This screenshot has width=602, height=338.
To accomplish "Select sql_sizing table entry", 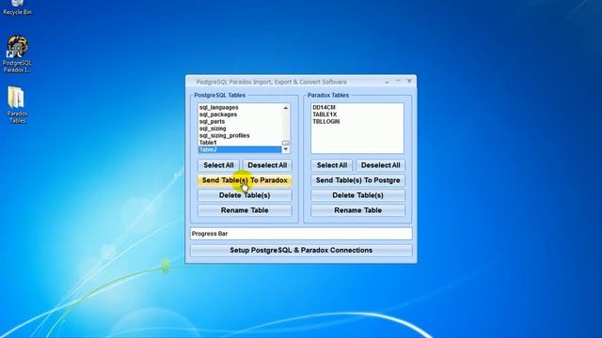I will click(213, 129).
